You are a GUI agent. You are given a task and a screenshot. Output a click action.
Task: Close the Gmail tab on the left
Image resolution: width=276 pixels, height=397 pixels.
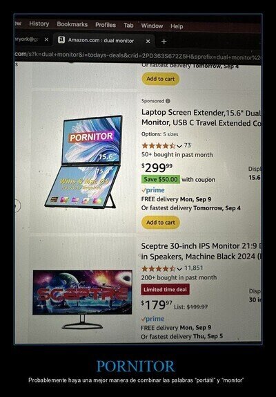[x=46, y=39]
